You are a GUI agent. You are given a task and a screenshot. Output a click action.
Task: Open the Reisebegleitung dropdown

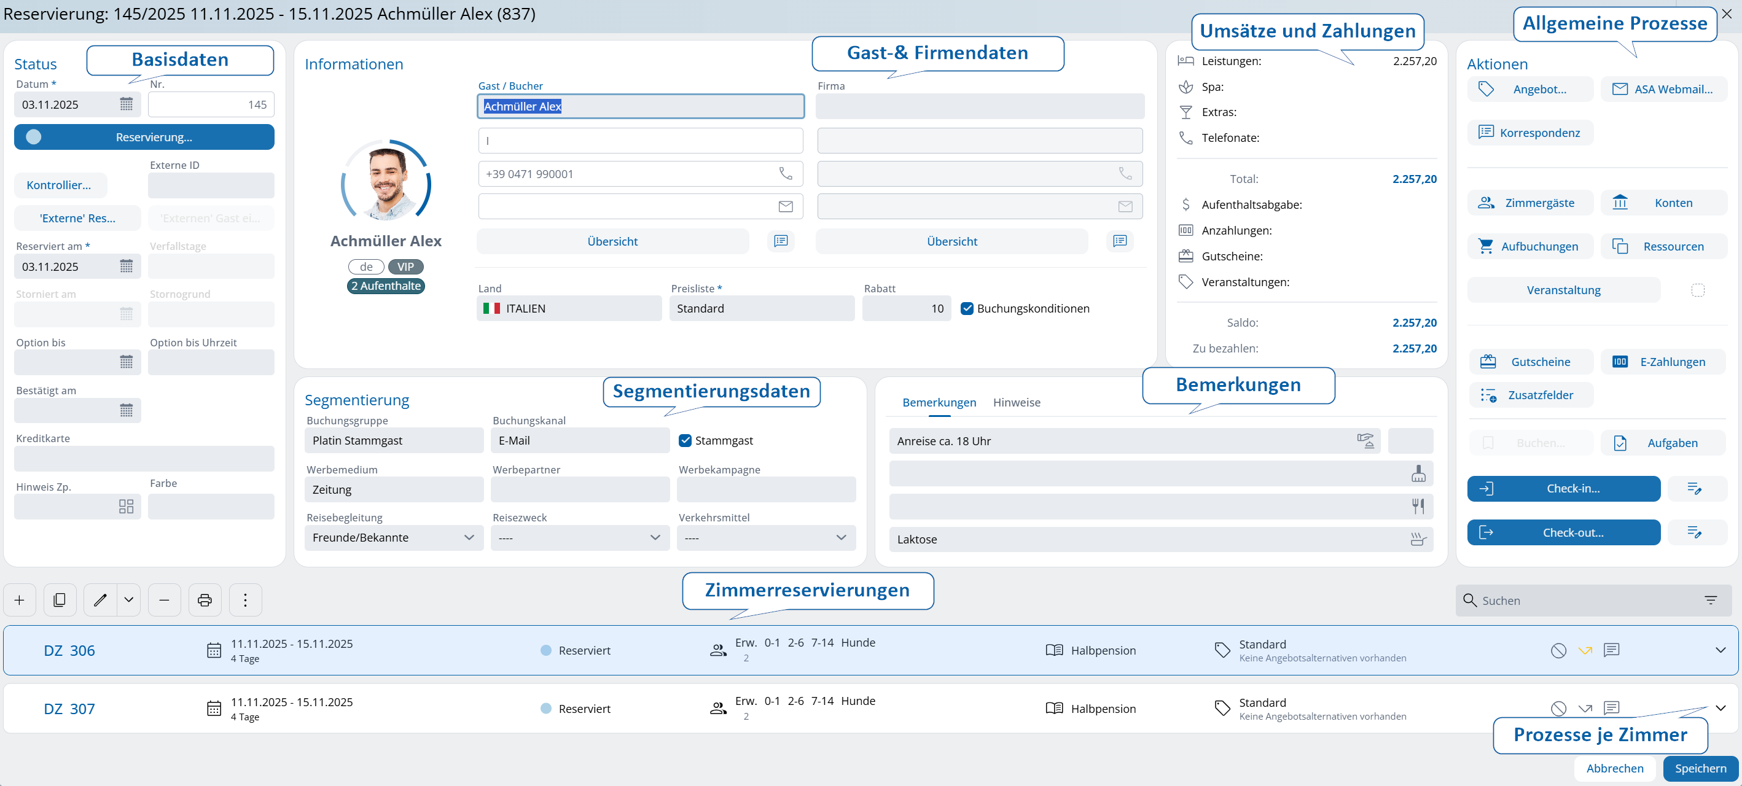tap(394, 537)
